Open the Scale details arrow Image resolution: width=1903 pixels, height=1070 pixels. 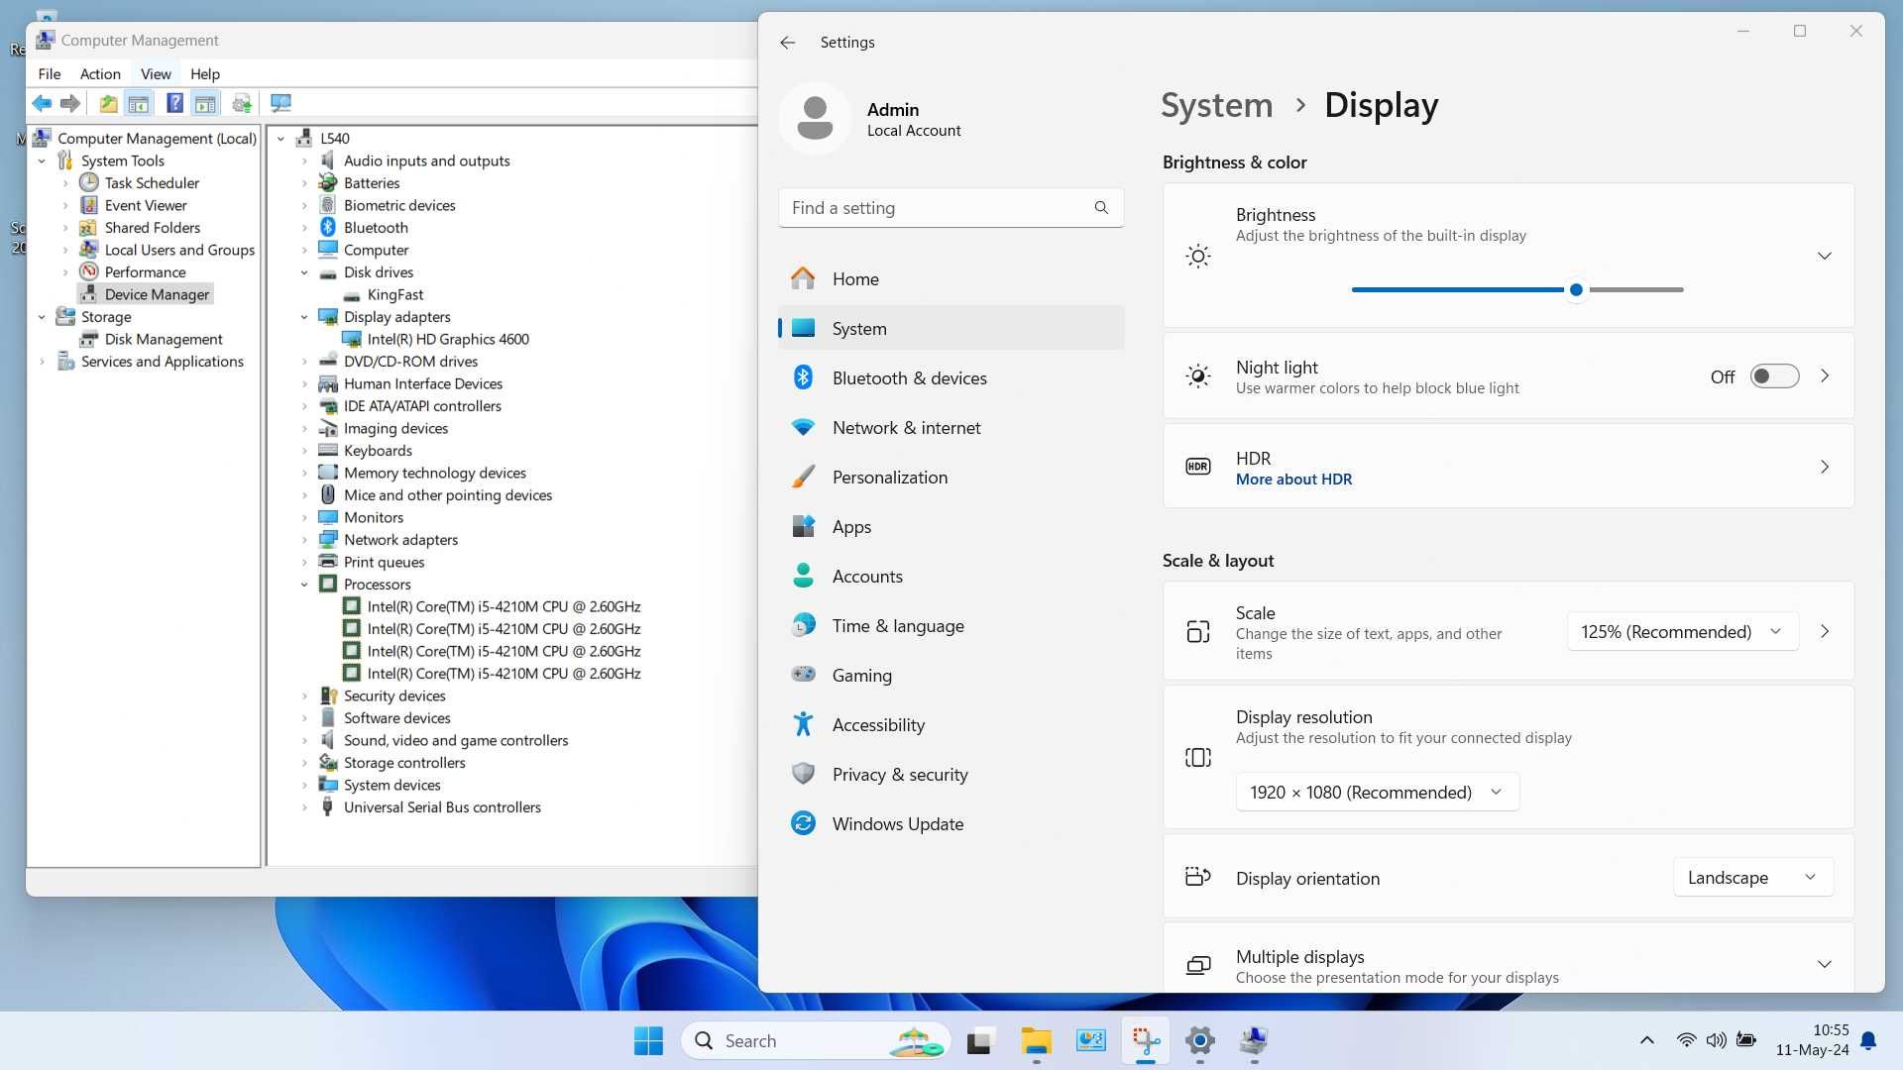click(1825, 631)
